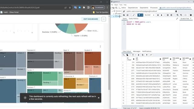Open the pgAdmin query tool help icon
Screen dimensions: 194x109
point(191,15)
